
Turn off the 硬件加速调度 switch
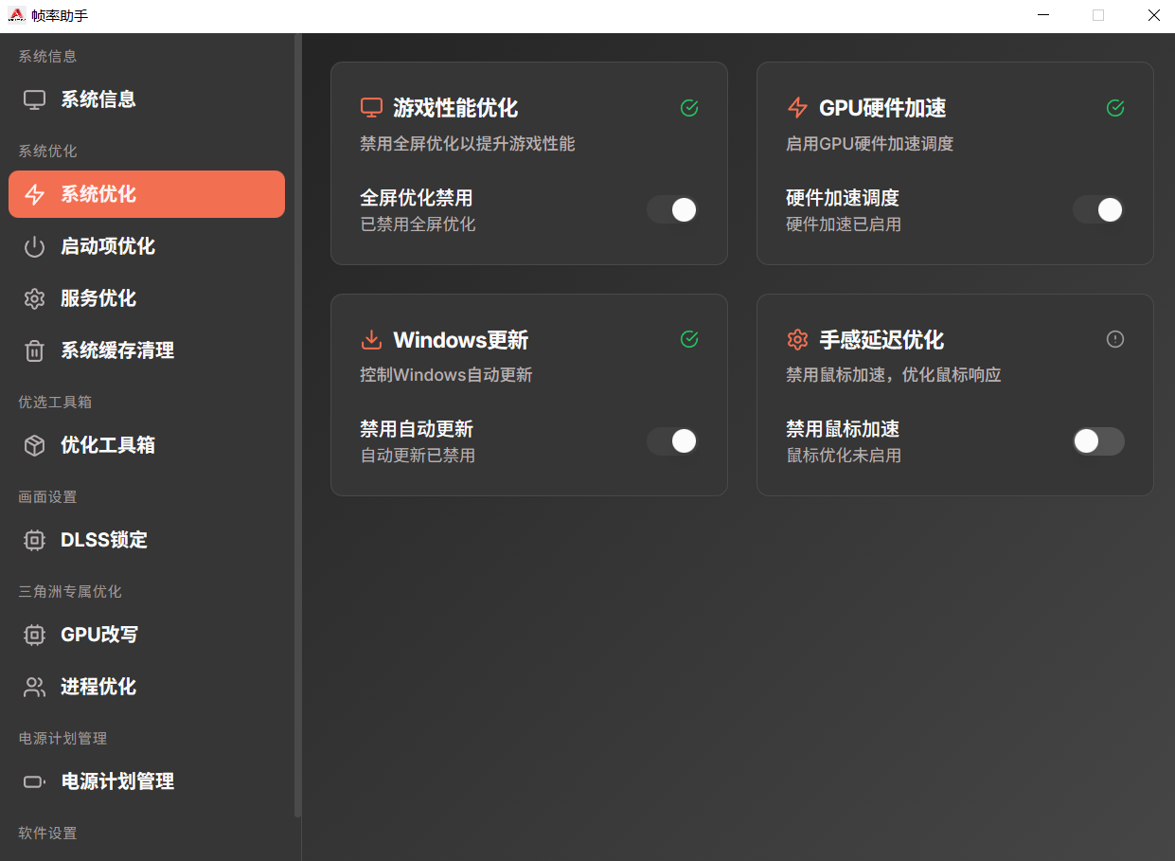coord(1098,209)
